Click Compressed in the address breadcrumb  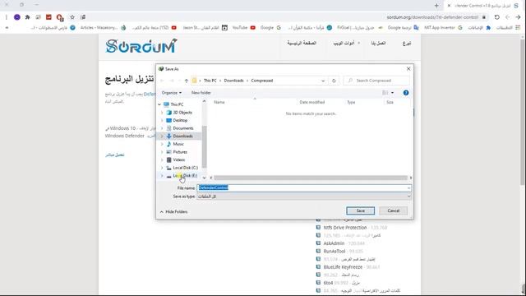point(262,81)
